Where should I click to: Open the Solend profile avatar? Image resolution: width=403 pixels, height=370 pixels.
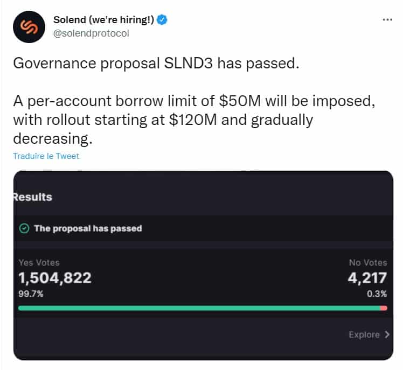29,27
